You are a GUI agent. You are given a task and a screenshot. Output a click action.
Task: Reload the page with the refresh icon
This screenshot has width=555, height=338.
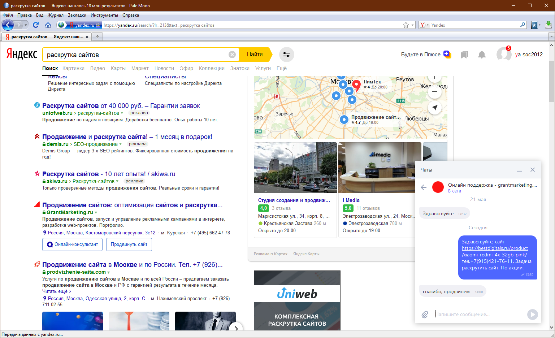click(x=35, y=25)
